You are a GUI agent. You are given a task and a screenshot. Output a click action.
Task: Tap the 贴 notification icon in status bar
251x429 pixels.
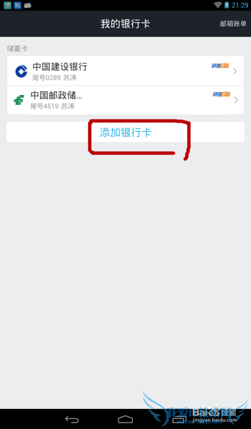[18, 5]
